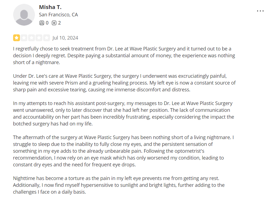271x198 pixels.
Task: Open the more options three-dot menu
Action: tap(260, 11)
